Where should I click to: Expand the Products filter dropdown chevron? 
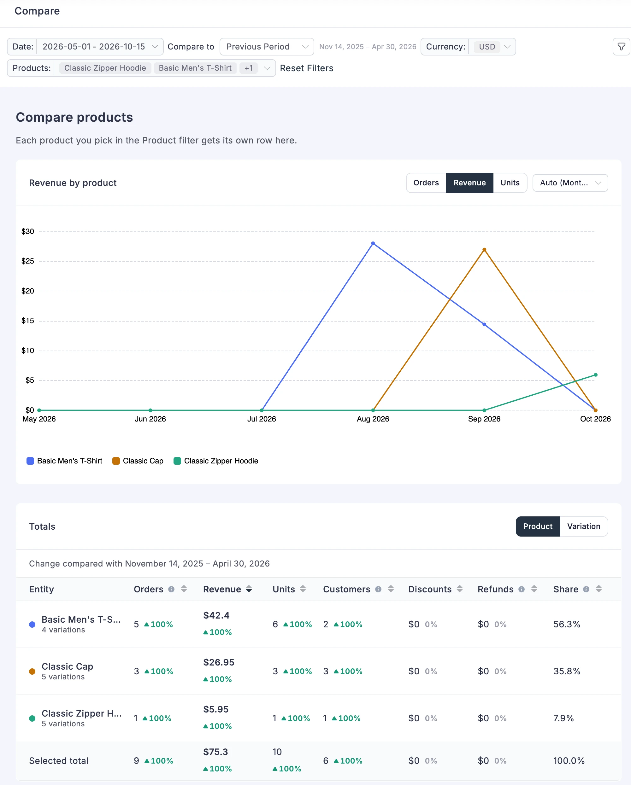[x=267, y=68]
